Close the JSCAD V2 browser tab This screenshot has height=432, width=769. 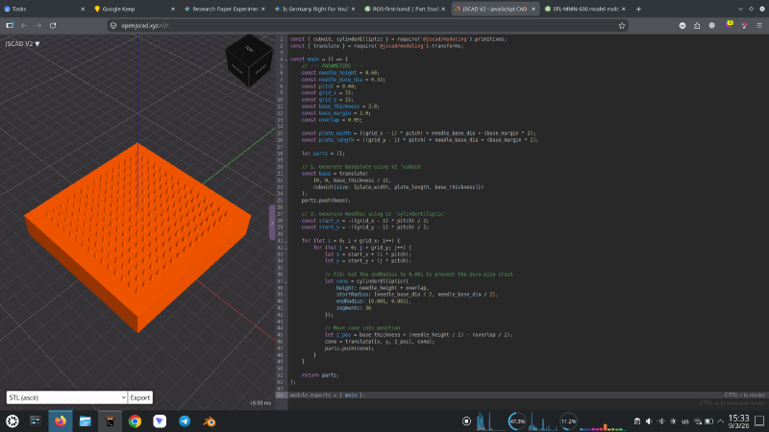533,9
